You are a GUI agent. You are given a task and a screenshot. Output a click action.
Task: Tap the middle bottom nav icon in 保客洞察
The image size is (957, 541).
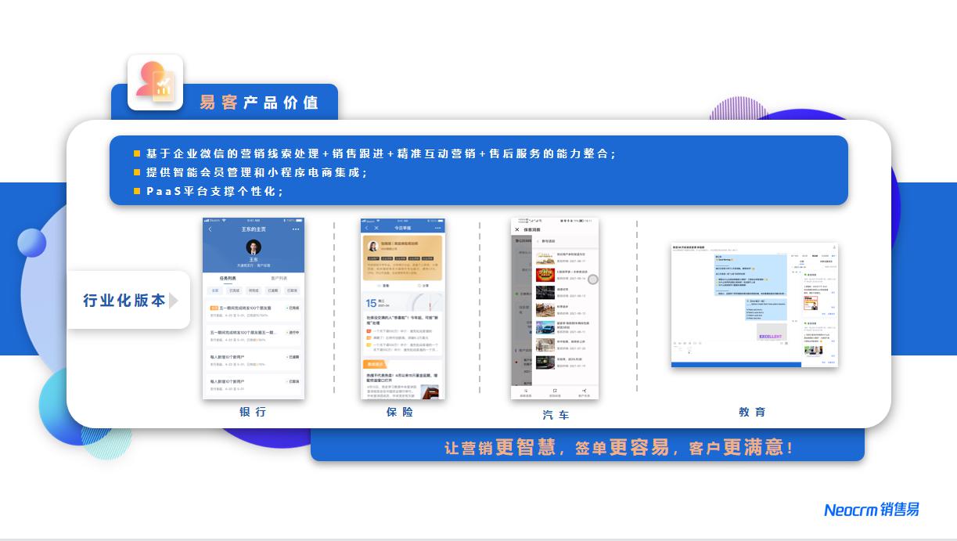tap(555, 391)
